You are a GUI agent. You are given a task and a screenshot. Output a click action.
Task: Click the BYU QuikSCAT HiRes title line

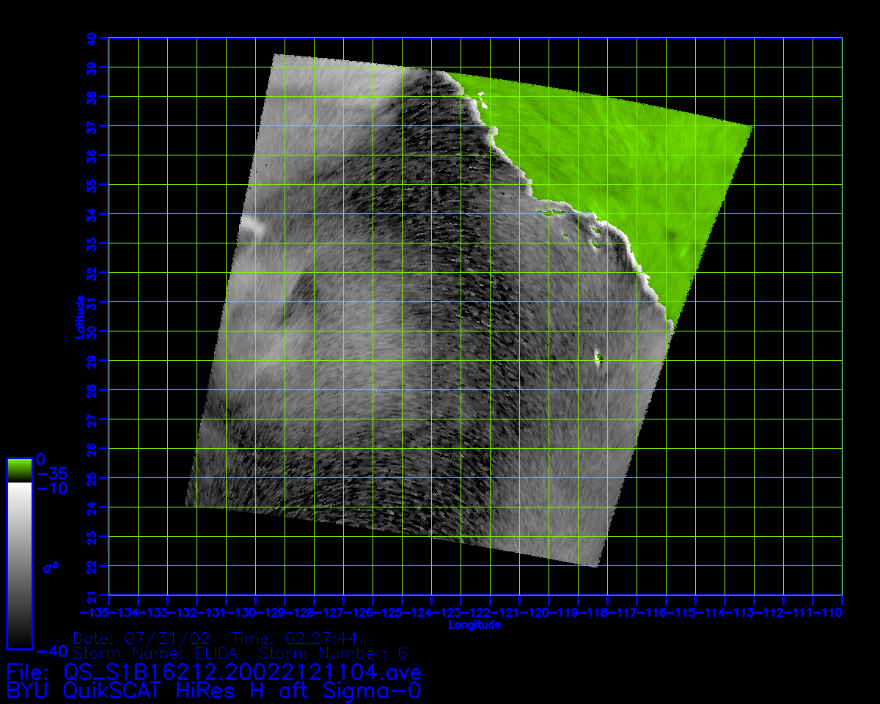point(213,690)
